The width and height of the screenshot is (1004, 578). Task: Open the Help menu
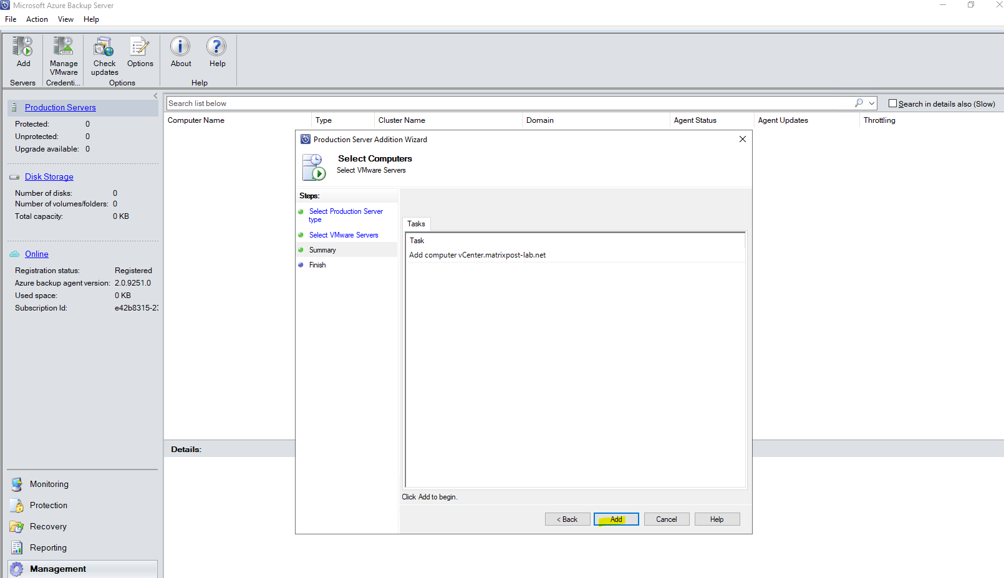91,19
